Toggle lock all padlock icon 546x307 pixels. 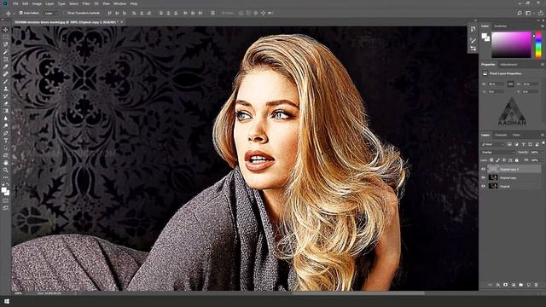[516, 160]
